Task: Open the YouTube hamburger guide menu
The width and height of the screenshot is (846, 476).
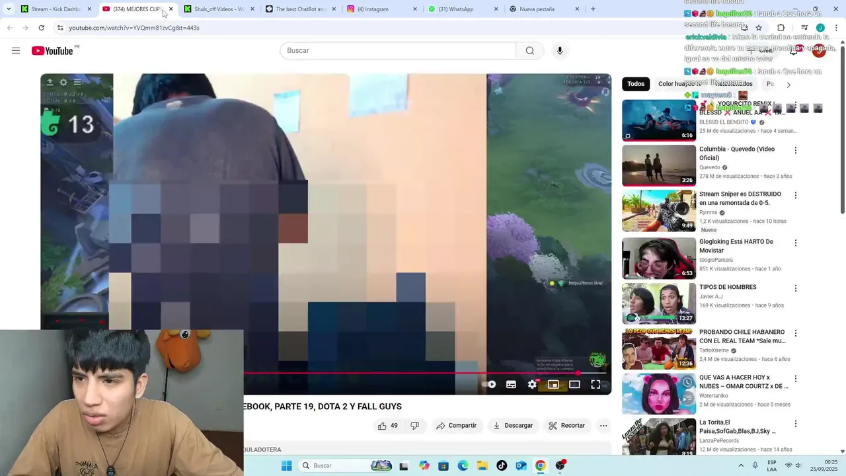Action: [16, 51]
